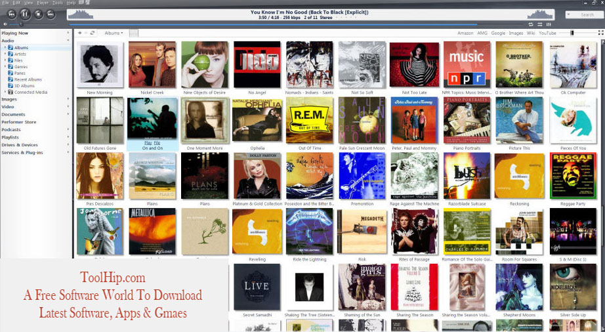This screenshot has width=605, height=332.
Task: Expand the Albums tree node
Action: point(5,47)
